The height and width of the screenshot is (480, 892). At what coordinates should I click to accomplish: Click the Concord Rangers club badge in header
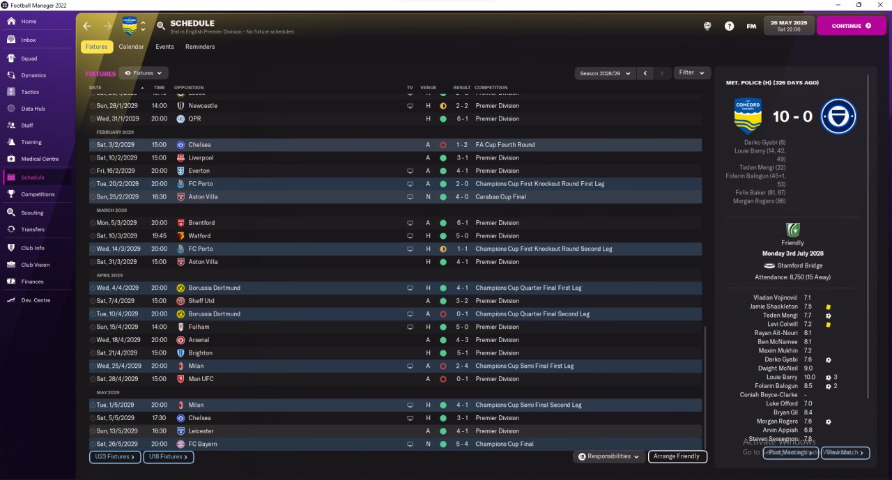click(x=129, y=26)
